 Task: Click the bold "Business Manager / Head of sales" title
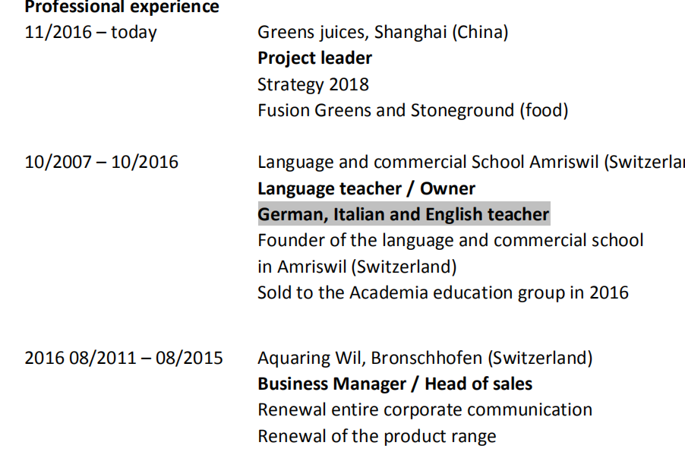tap(395, 384)
